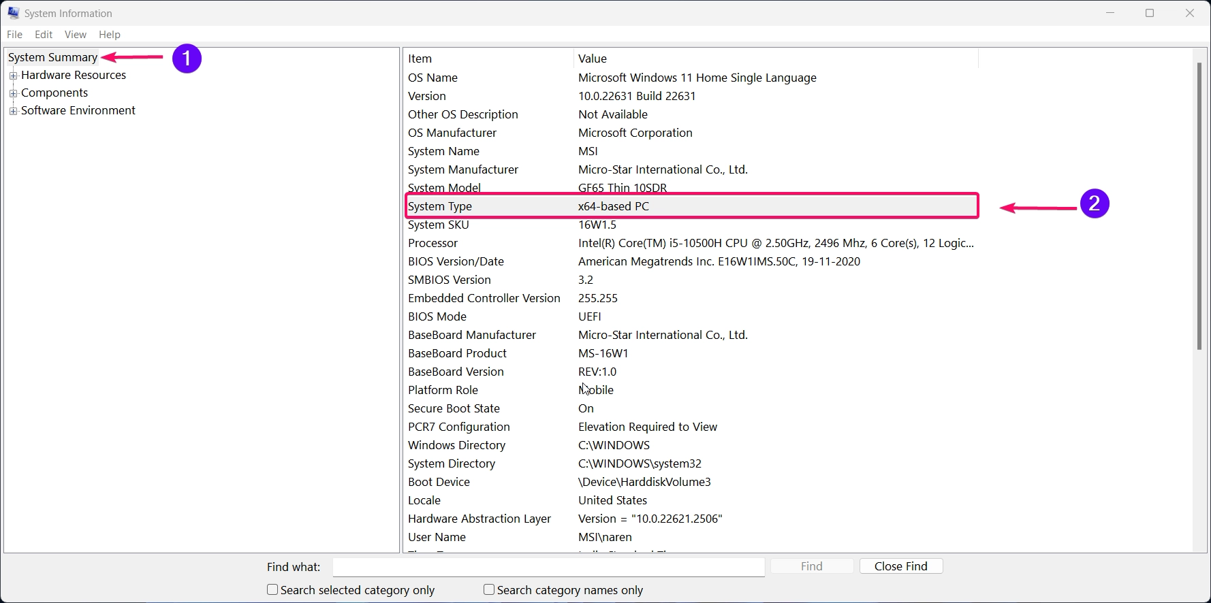Click the Value column header
Screen dimensions: 1211x603
tap(776, 59)
